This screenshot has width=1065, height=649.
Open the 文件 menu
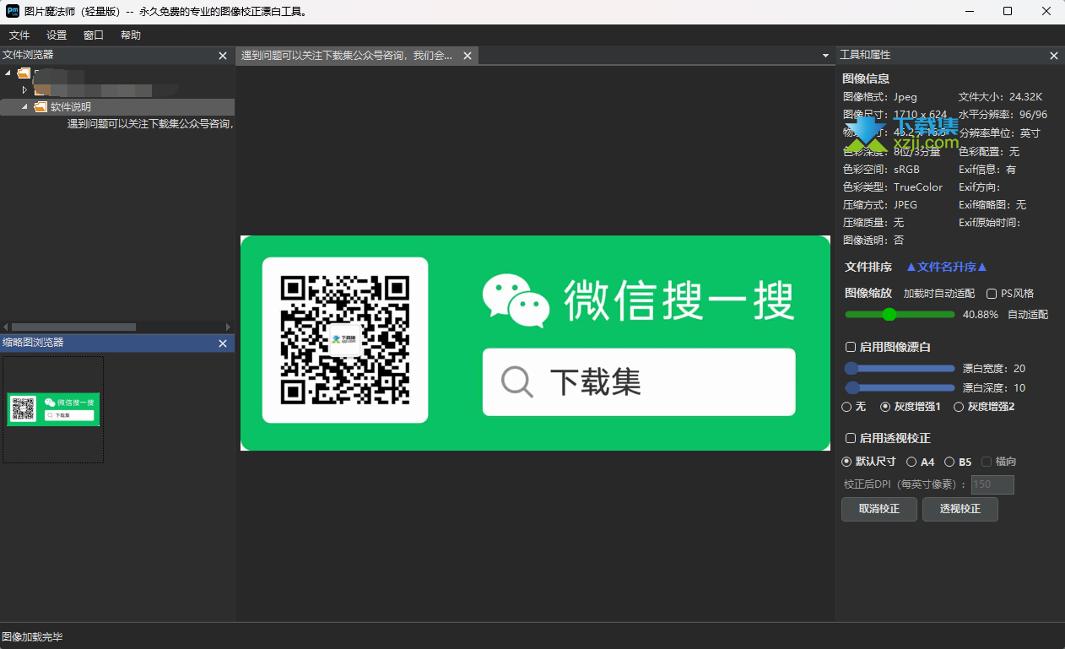(19, 35)
